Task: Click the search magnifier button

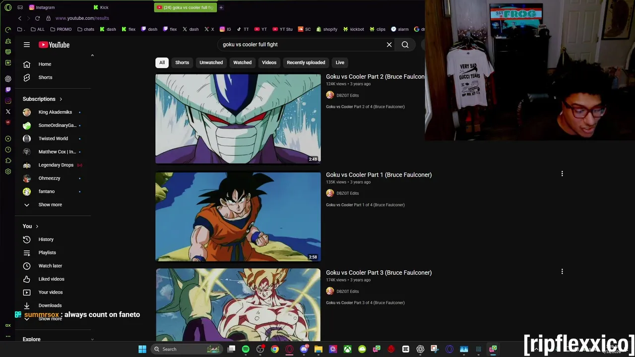Action: [405, 45]
